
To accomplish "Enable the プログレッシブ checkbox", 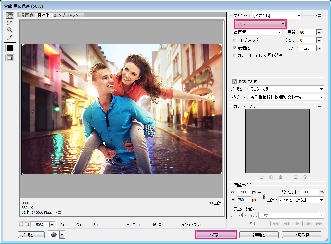I will [235, 40].
